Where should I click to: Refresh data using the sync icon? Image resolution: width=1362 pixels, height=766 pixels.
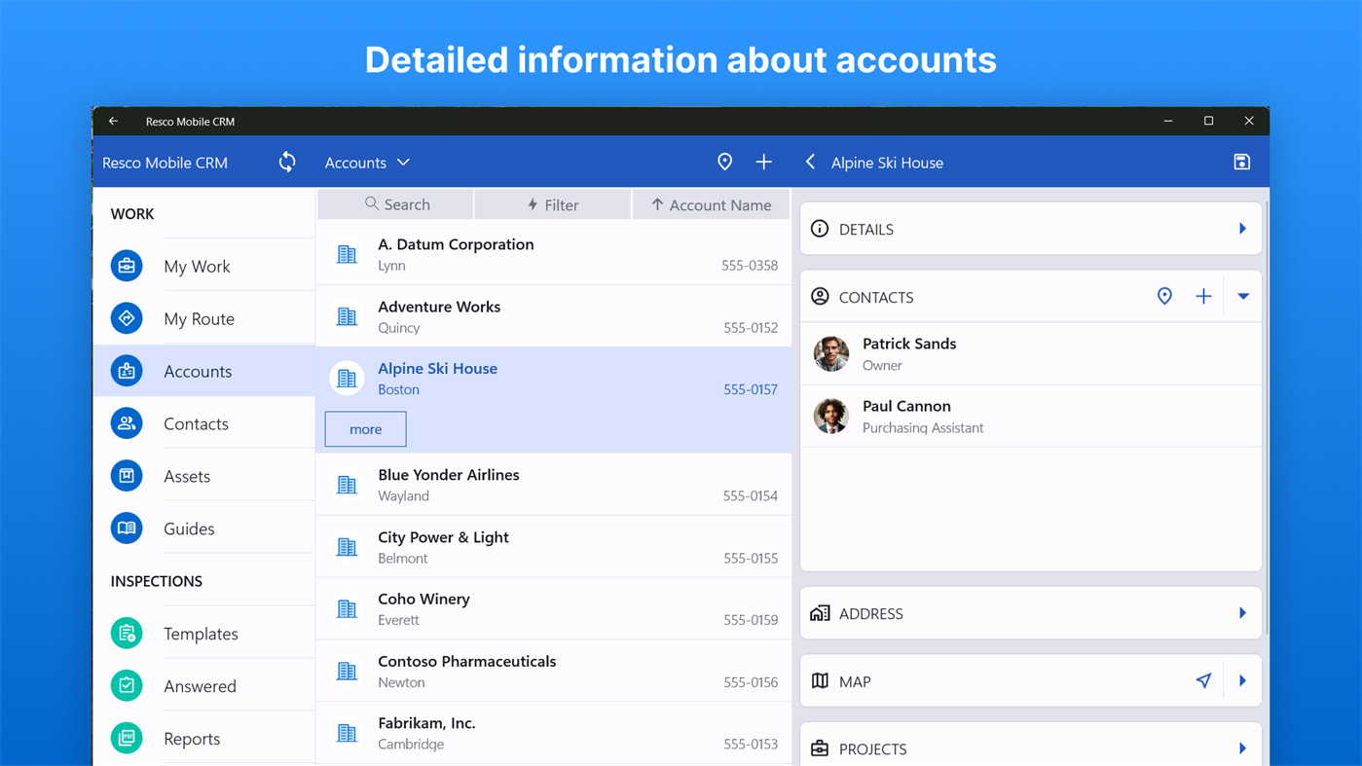point(287,162)
